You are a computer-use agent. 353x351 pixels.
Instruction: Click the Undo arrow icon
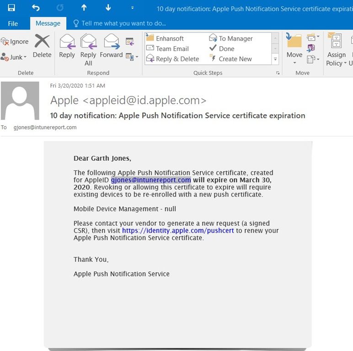coord(36,8)
